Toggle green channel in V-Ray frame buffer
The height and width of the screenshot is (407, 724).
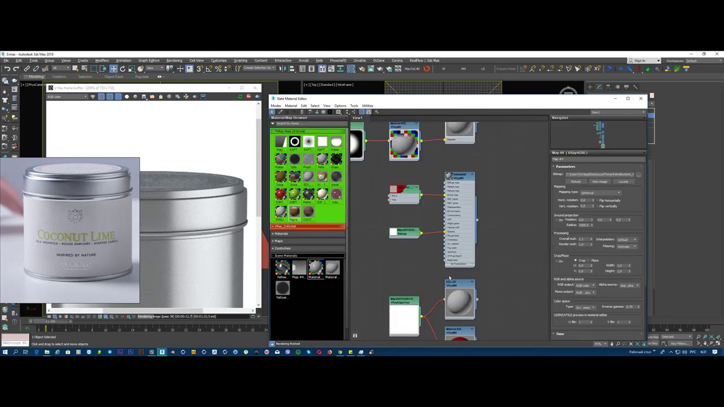point(110,97)
